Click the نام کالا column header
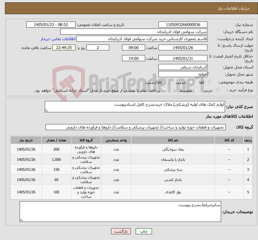 click(x=173, y=140)
